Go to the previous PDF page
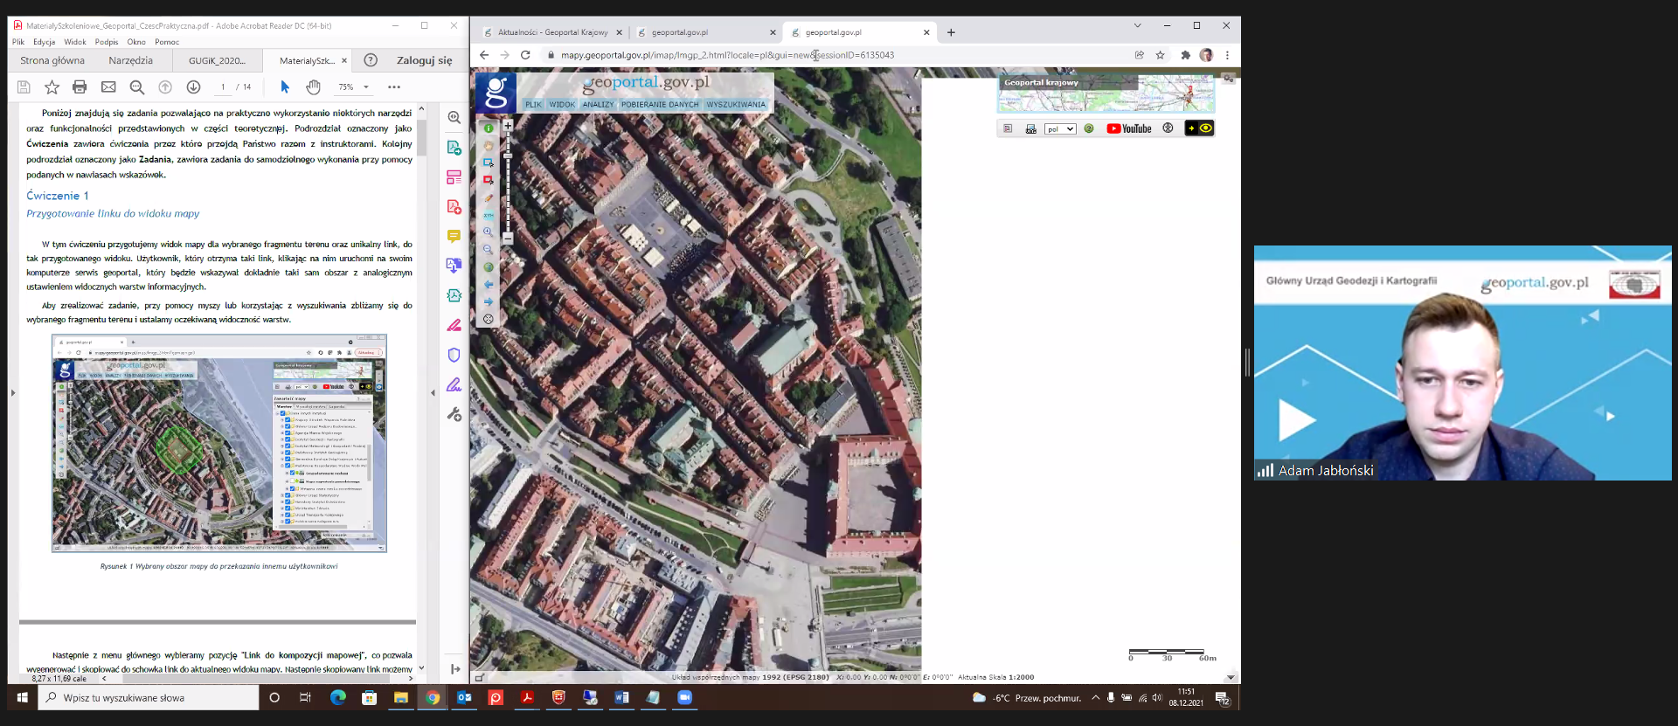Screen dimensions: 1678x726 [x=165, y=86]
